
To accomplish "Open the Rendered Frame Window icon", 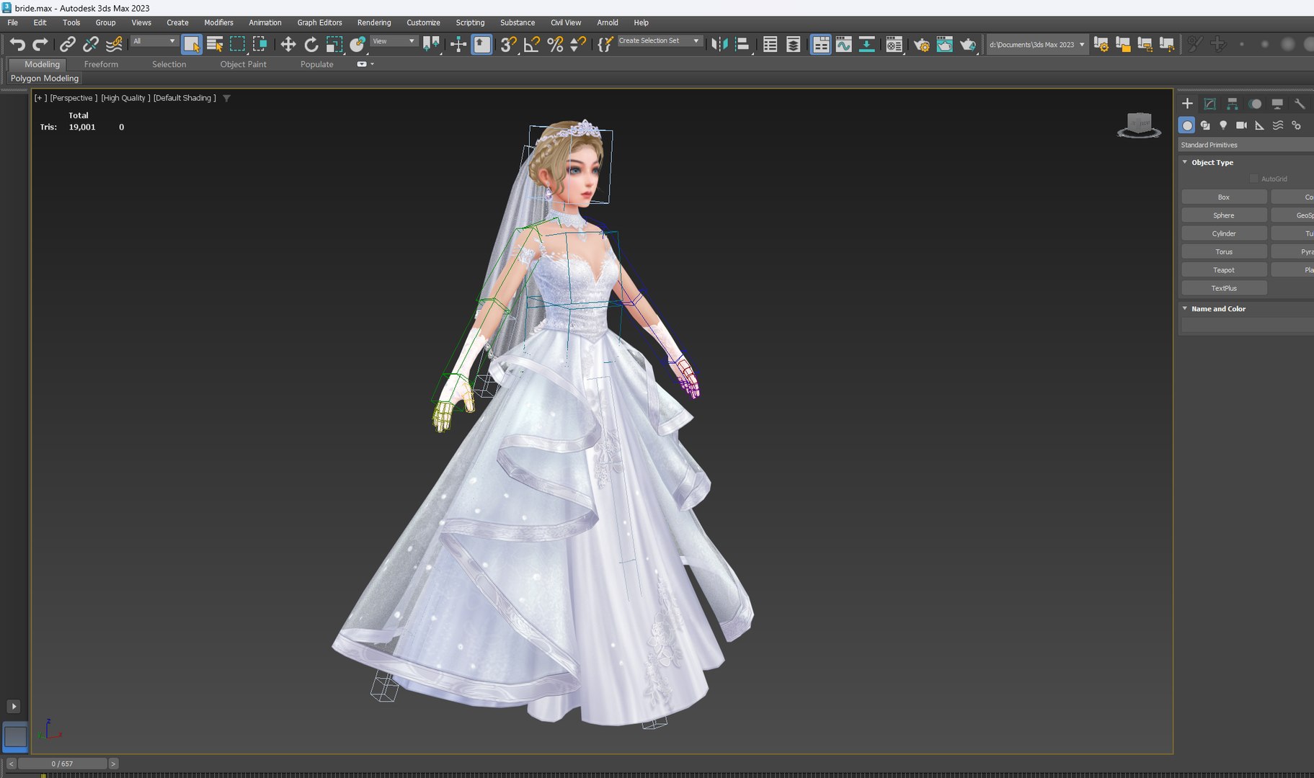I will pos(944,45).
